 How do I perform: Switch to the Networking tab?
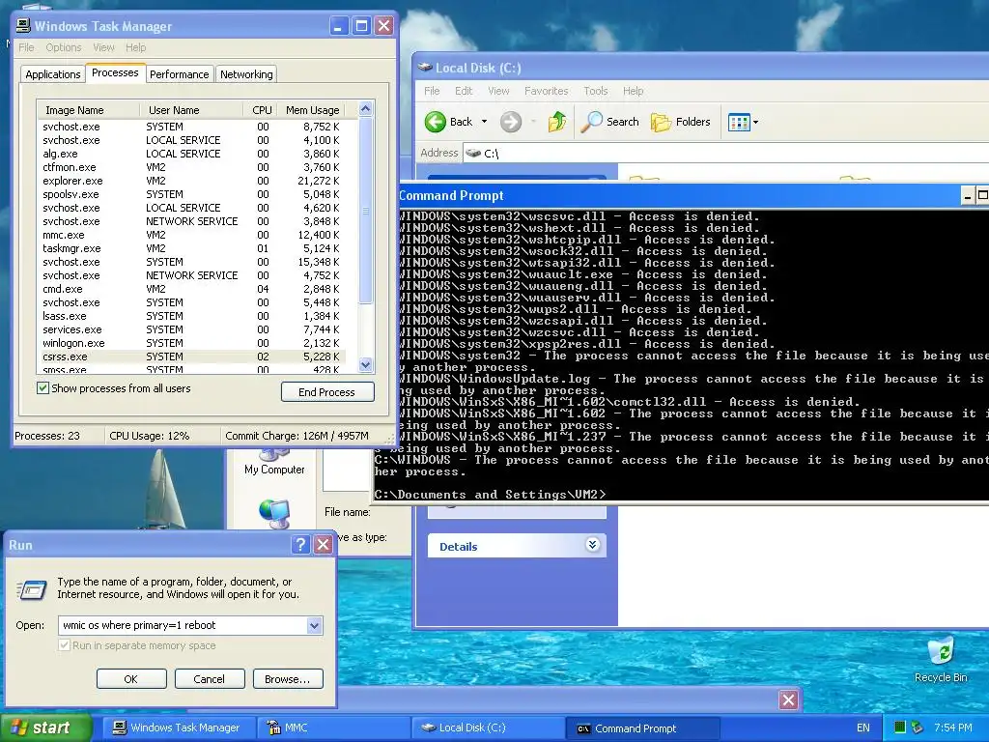point(246,74)
